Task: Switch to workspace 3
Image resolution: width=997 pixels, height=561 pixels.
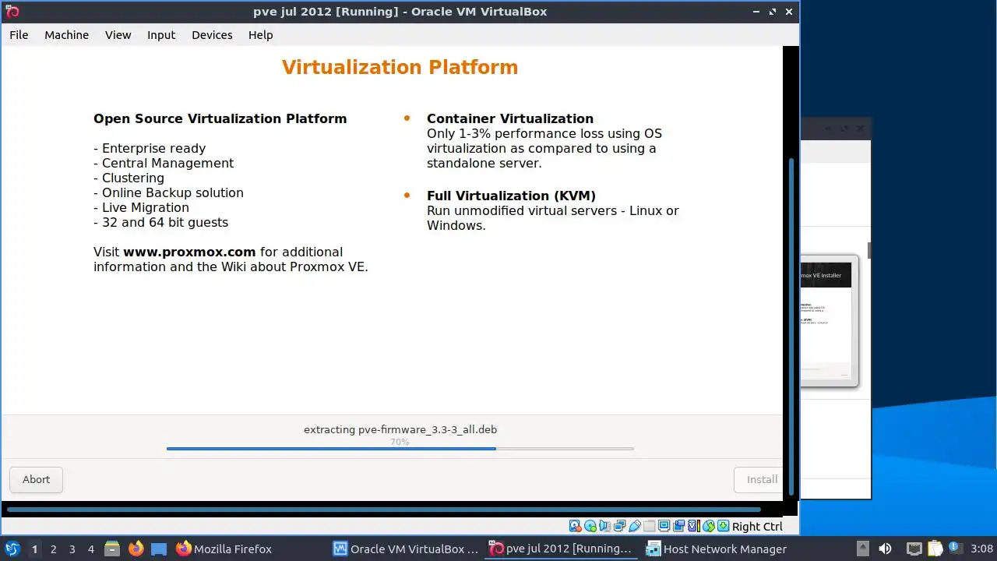Action: click(72, 549)
